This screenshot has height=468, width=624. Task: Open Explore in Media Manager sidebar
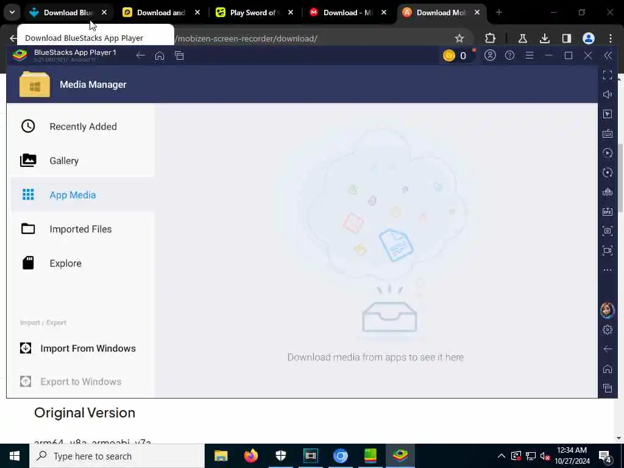tap(82, 263)
